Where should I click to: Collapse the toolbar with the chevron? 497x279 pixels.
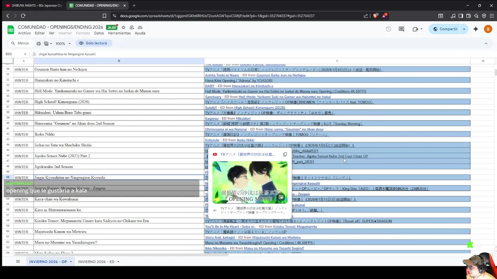(x=486, y=43)
